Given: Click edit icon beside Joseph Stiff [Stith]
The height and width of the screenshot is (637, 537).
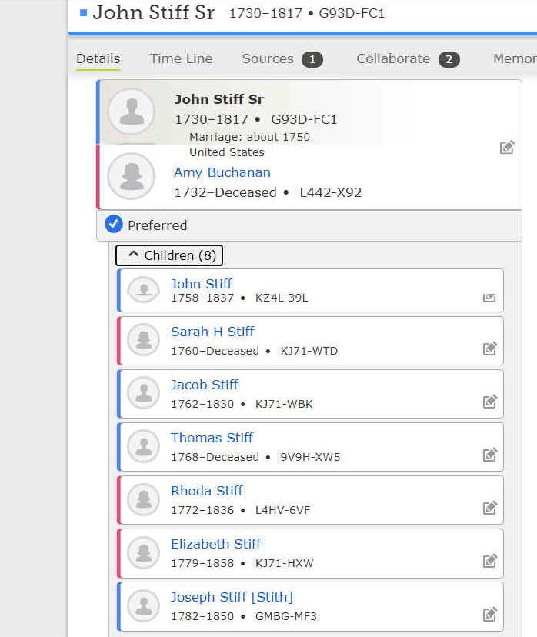Looking at the screenshot, I should [489, 614].
